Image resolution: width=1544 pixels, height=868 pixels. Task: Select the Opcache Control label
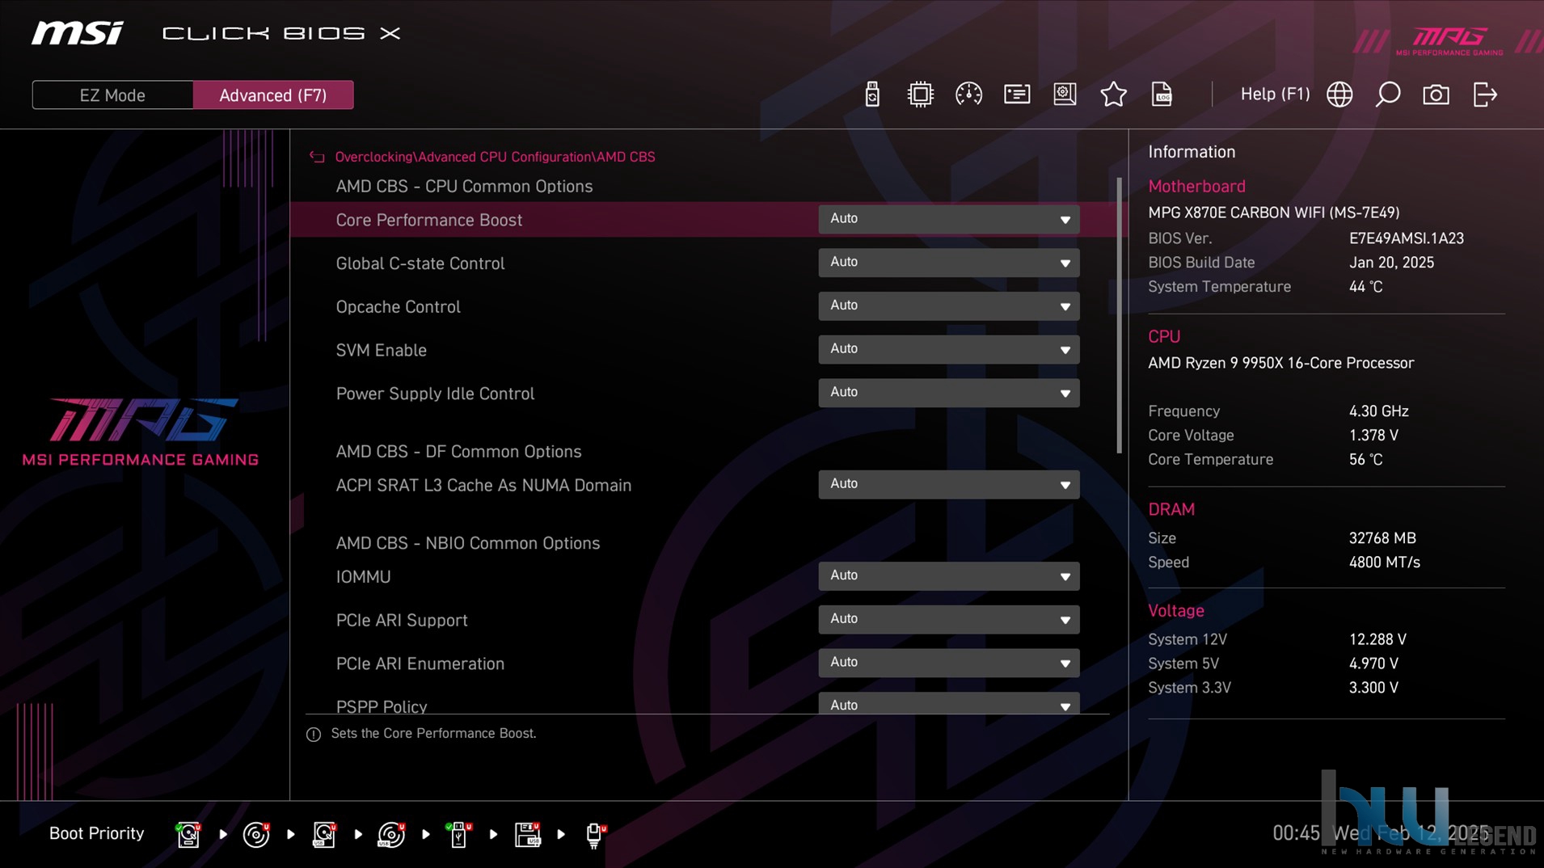[398, 307]
